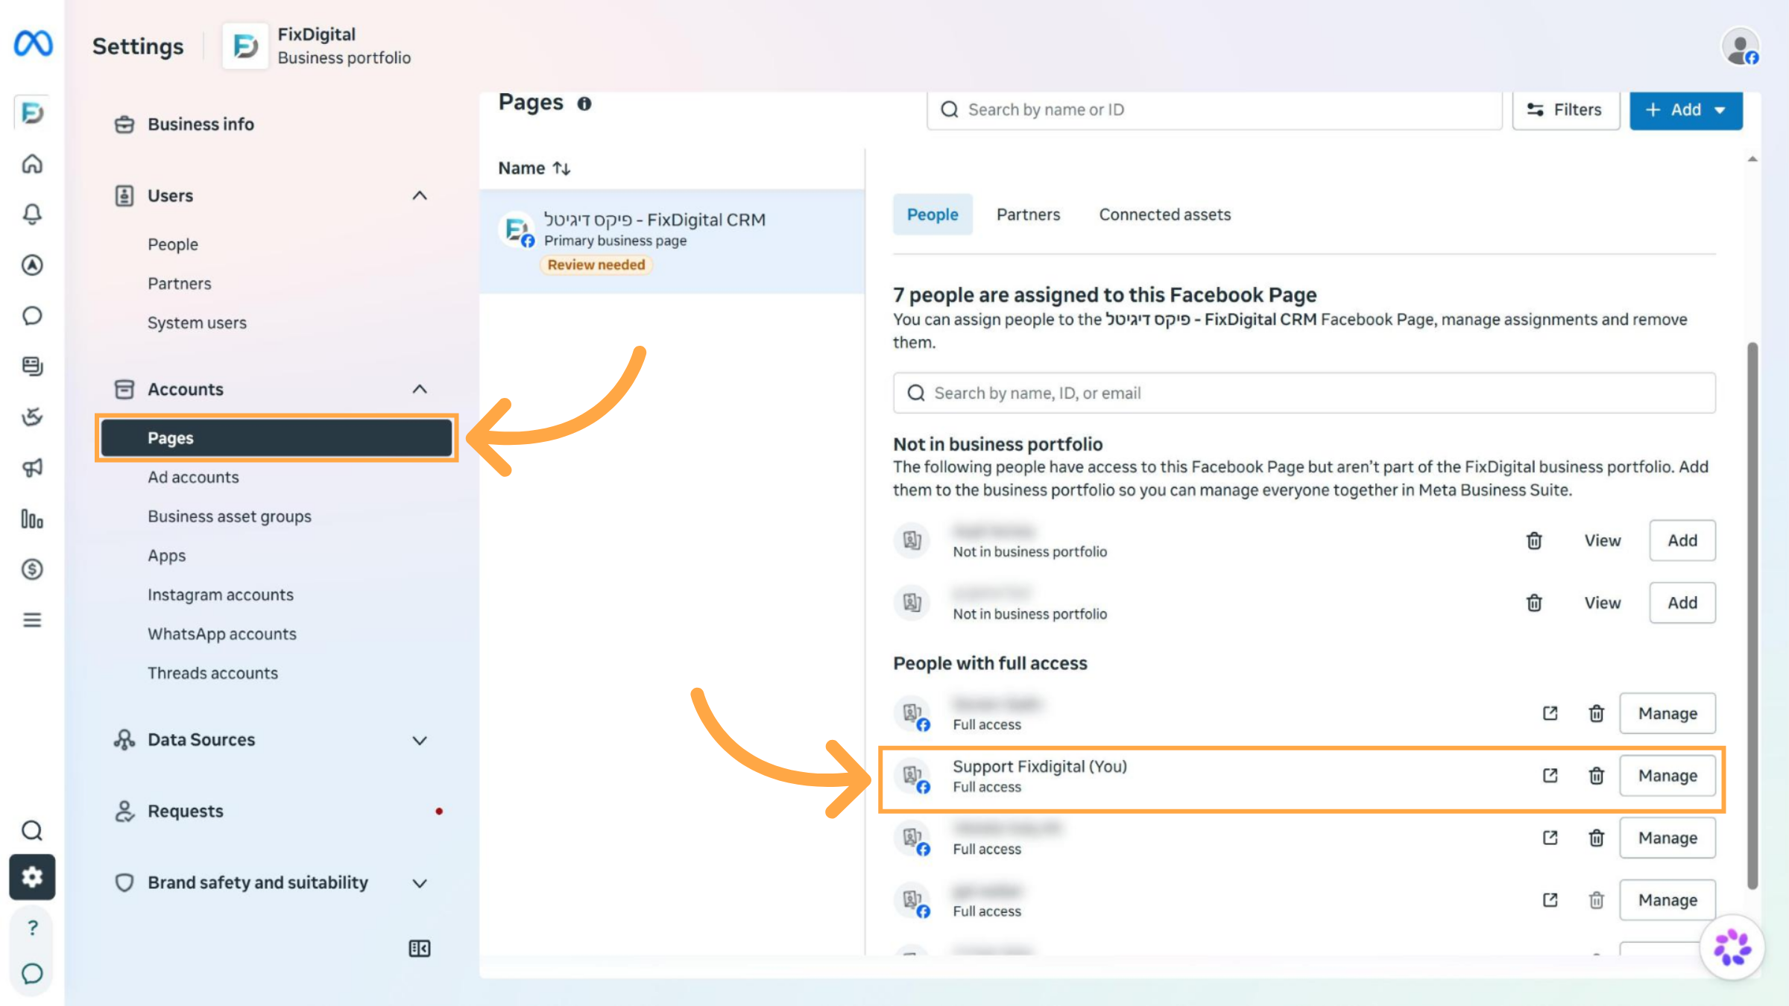
Task: Collapse the Users section
Action: click(420, 196)
